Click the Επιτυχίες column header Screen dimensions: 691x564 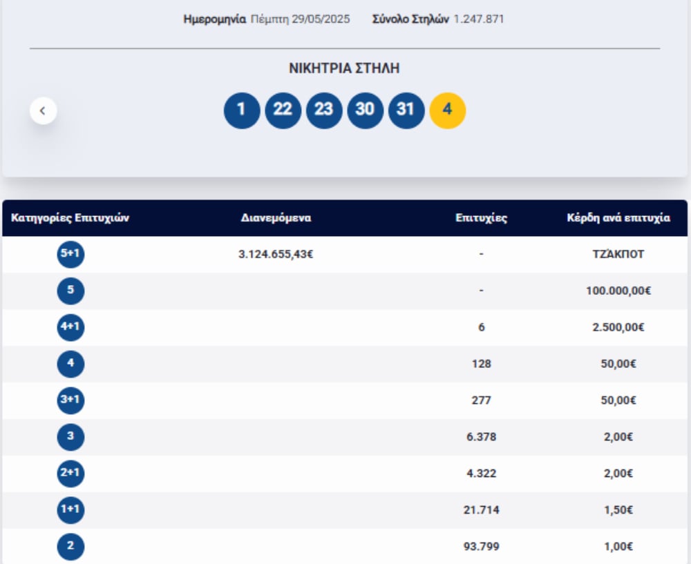click(481, 218)
